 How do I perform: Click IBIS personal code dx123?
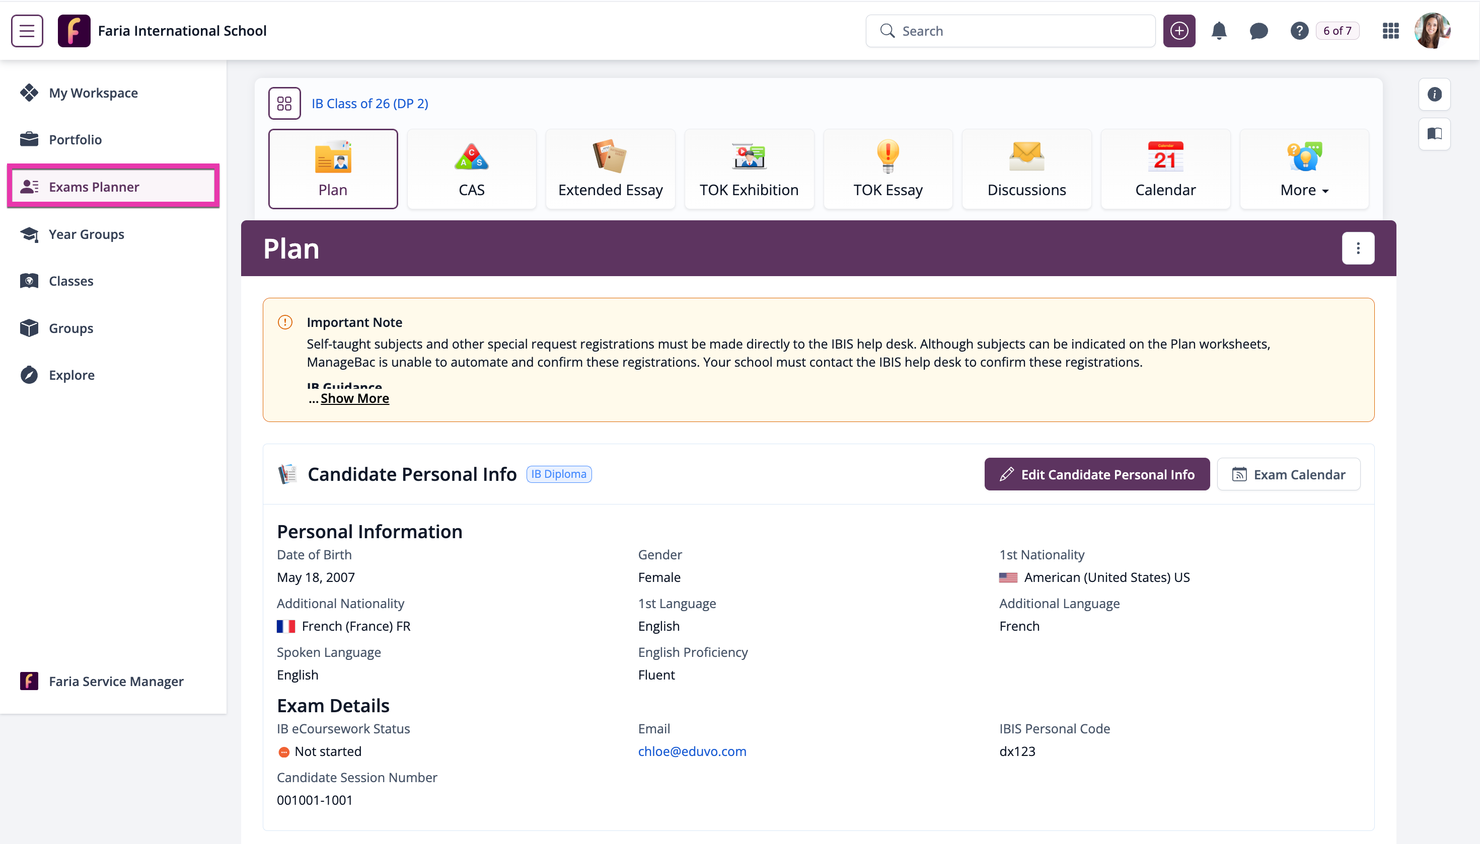point(1017,751)
